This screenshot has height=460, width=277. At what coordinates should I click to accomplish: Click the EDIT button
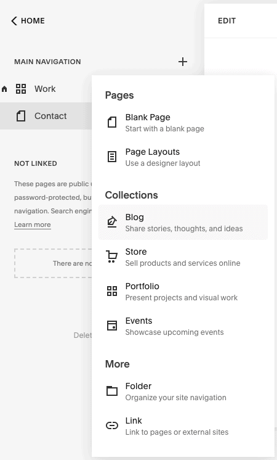[227, 21]
